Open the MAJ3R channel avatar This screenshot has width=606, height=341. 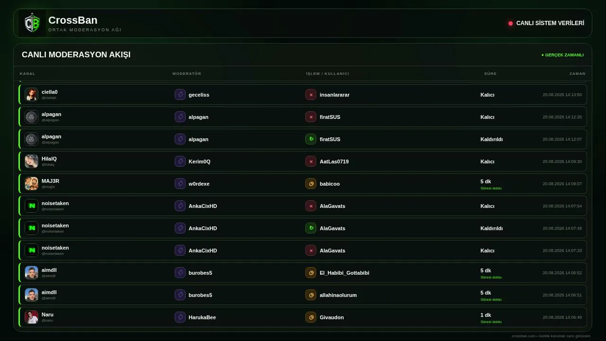(x=32, y=184)
